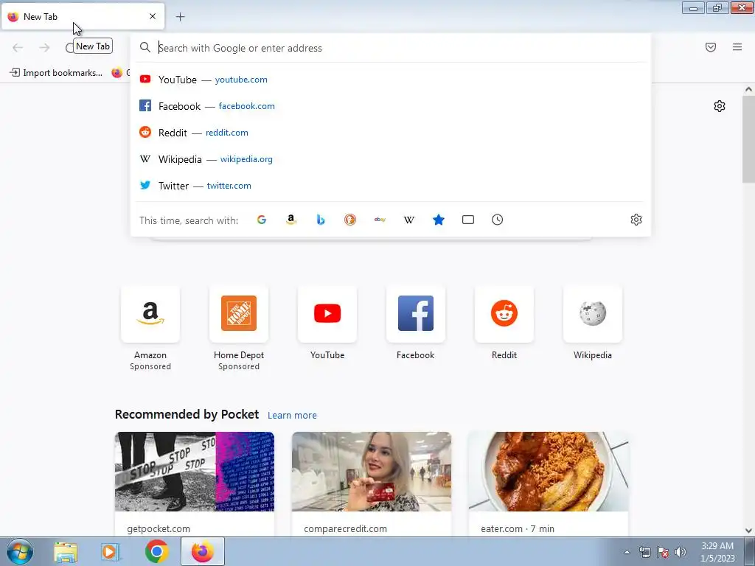This screenshot has width=755, height=566.
Task: Open the Firefox application menu (hamburger)
Action: 737,47
